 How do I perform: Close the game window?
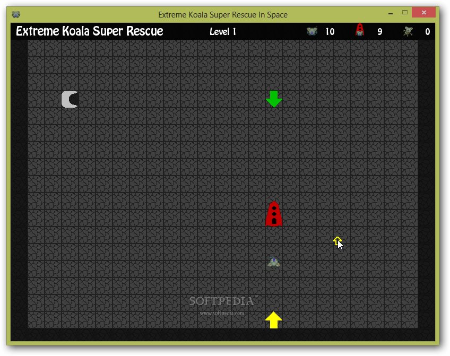click(x=424, y=12)
